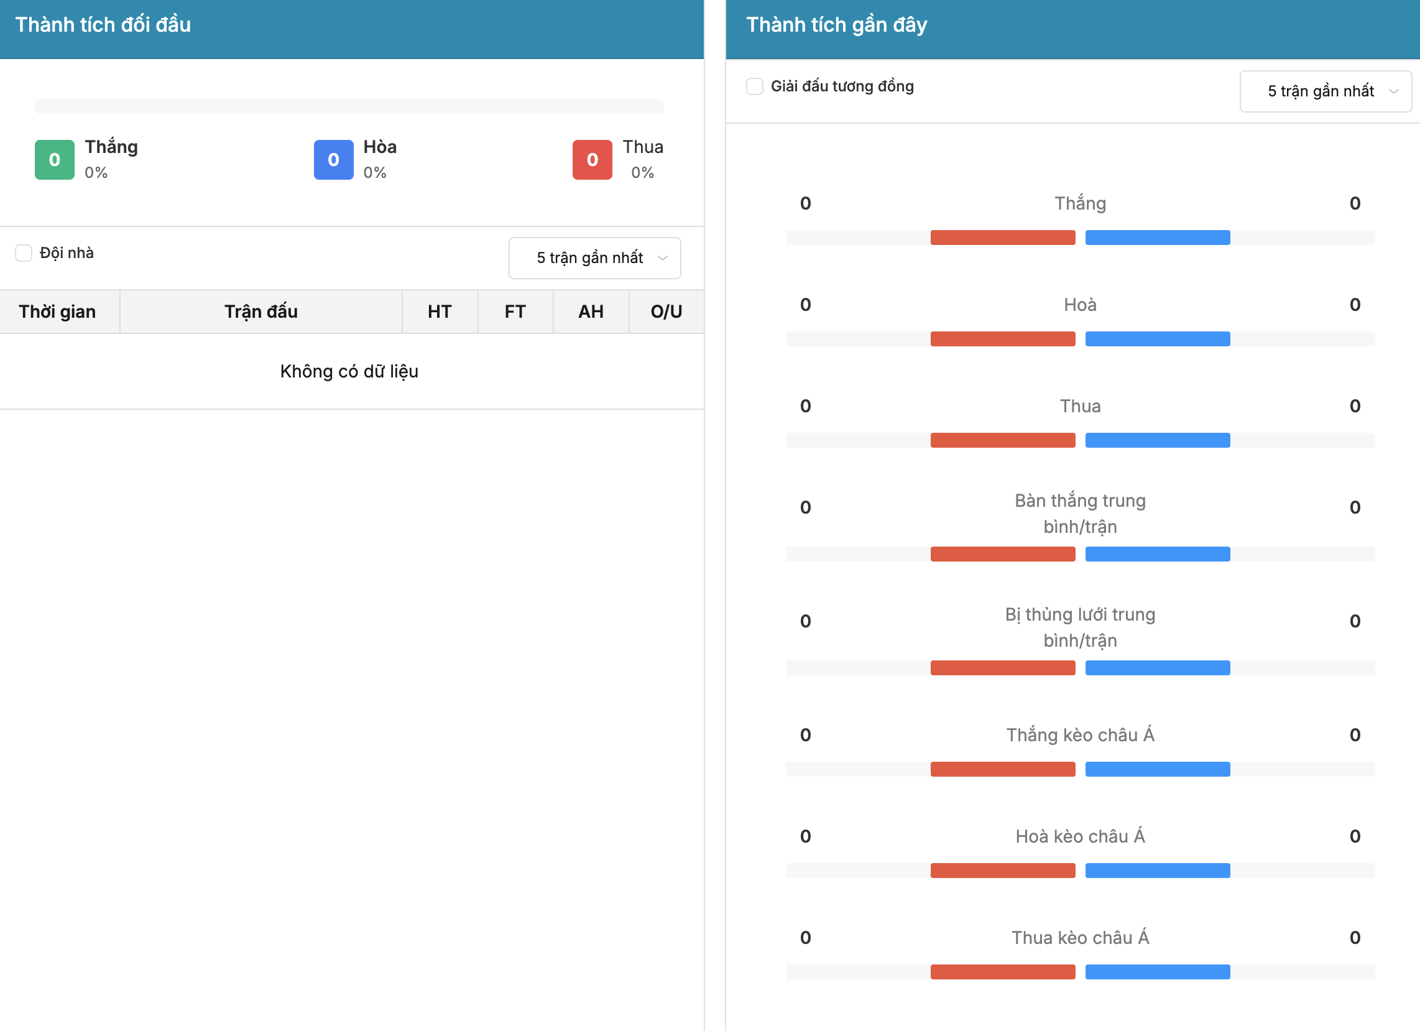1420x1031 pixels.
Task: Tick the Đội nhà checkbox
Action: pyautogui.click(x=24, y=253)
